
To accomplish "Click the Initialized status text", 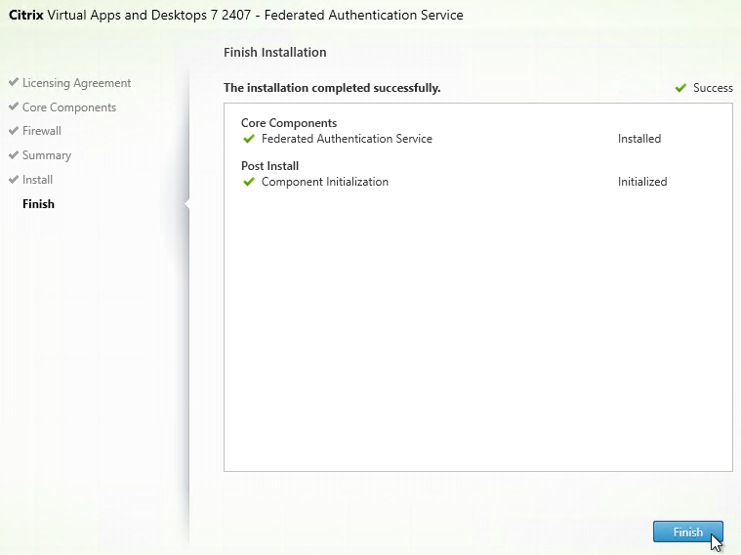I will [x=642, y=182].
